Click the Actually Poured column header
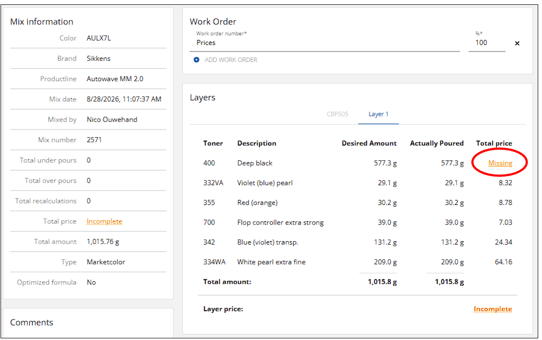Screen dimensions: 542x340 437,144
